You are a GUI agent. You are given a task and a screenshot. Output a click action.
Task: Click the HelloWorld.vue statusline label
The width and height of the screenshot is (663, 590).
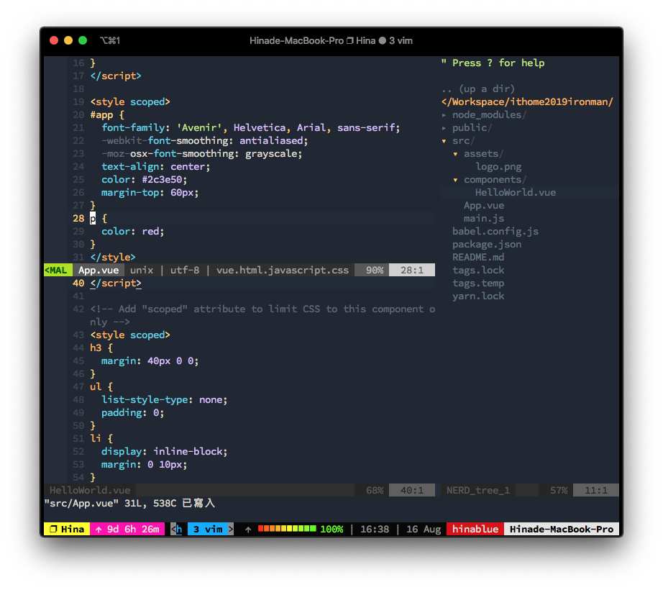(90, 490)
